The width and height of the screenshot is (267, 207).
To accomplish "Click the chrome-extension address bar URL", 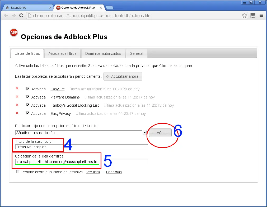I will coord(93,16).
